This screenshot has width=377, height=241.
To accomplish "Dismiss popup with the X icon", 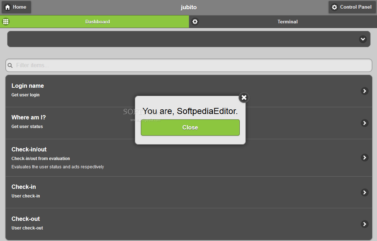I will [244, 97].
